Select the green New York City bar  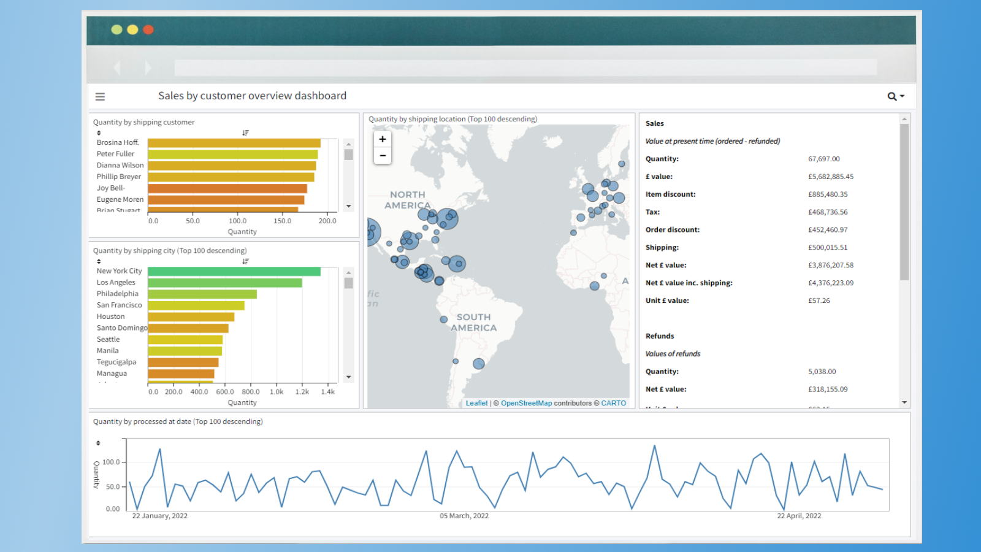(x=233, y=270)
